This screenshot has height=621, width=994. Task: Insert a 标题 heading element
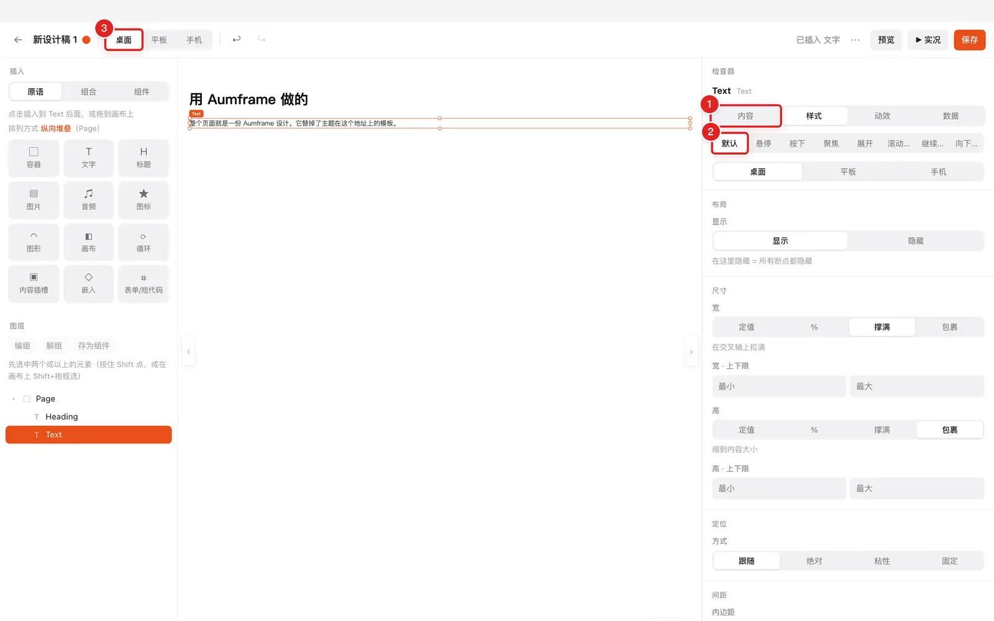[x=144, y=158]
